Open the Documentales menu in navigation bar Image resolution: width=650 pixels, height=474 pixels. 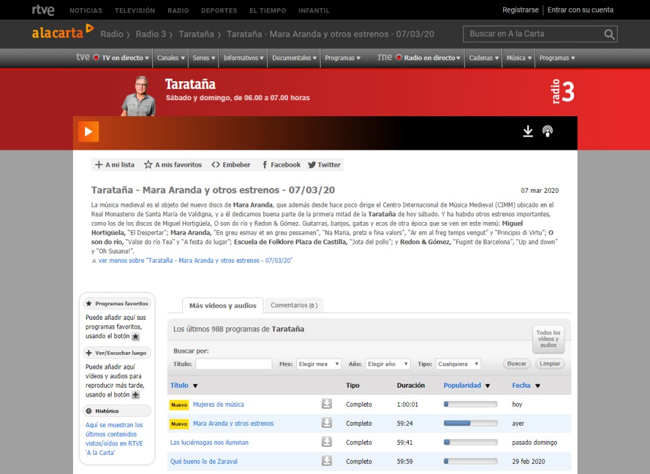click(x=295, y=58)
